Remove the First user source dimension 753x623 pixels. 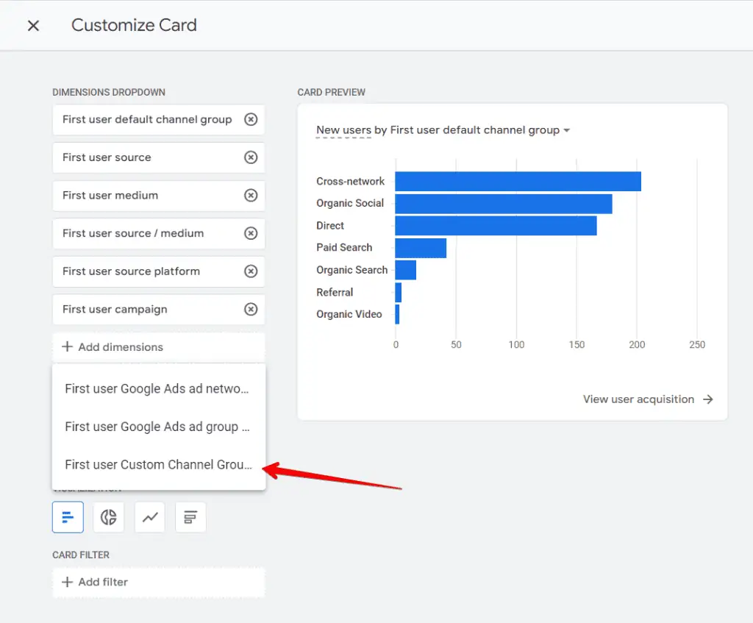tap(250, 157)
